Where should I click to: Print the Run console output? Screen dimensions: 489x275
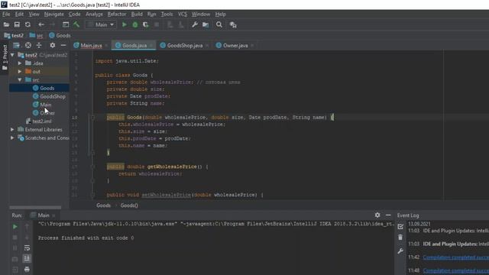[x=28, y=269]
